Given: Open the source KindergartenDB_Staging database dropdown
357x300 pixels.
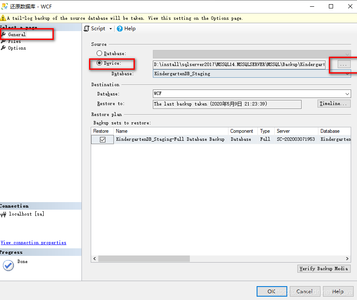Looking at the screenshot, I should click(x=252, y=74).
